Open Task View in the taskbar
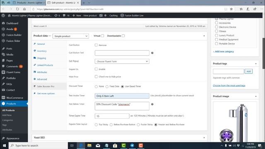This screenshot has width=265, height=149. pyautogui.click(x=72, y=145)
